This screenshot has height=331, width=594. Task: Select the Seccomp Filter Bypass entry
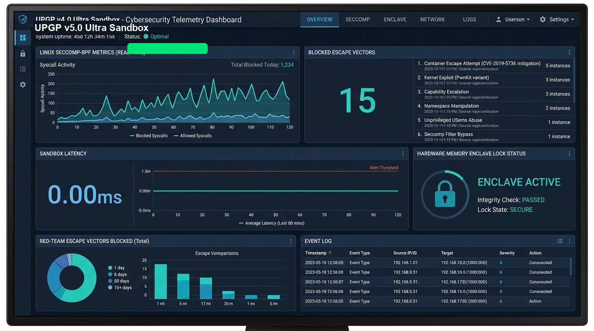pos(493,137)
